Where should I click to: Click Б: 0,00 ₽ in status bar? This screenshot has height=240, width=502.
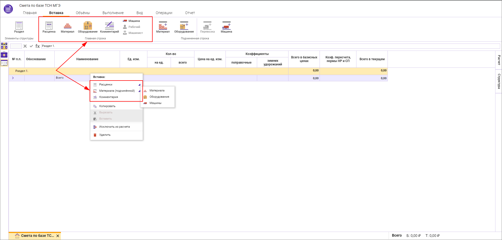[413, 236]
